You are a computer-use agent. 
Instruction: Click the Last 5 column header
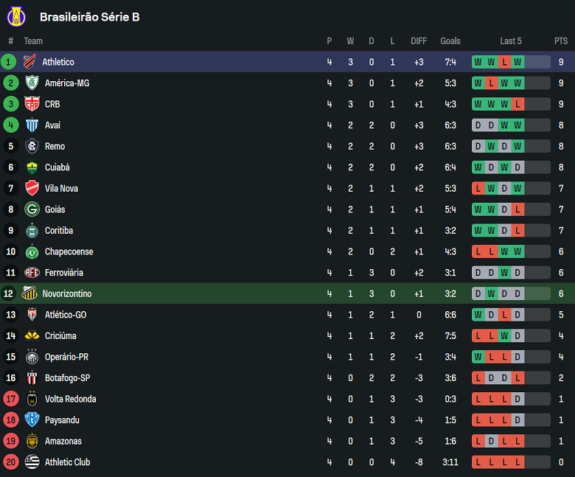pos(510,41)
